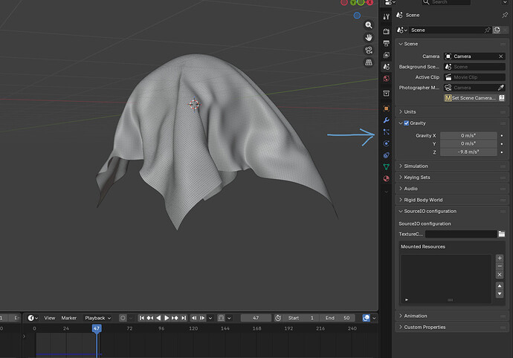Open the World properties tab
Image resolution: width=513 pixels, height=358 pixels.
pyautogui.click(x=387, y=79)
